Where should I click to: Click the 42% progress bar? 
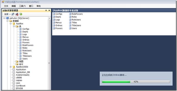click(136, 82)
